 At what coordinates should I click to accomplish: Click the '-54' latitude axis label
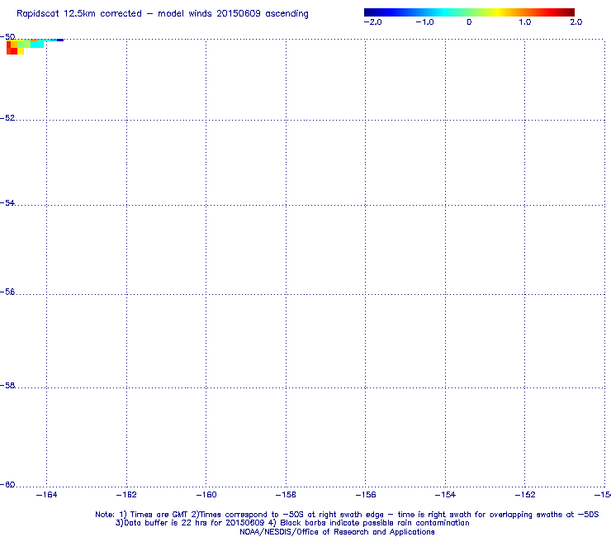(x=7, y=202)
